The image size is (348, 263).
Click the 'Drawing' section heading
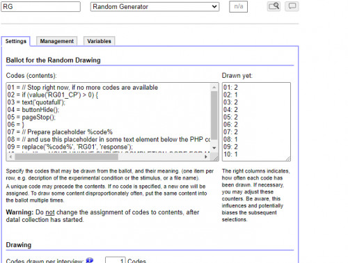(19, 245)
